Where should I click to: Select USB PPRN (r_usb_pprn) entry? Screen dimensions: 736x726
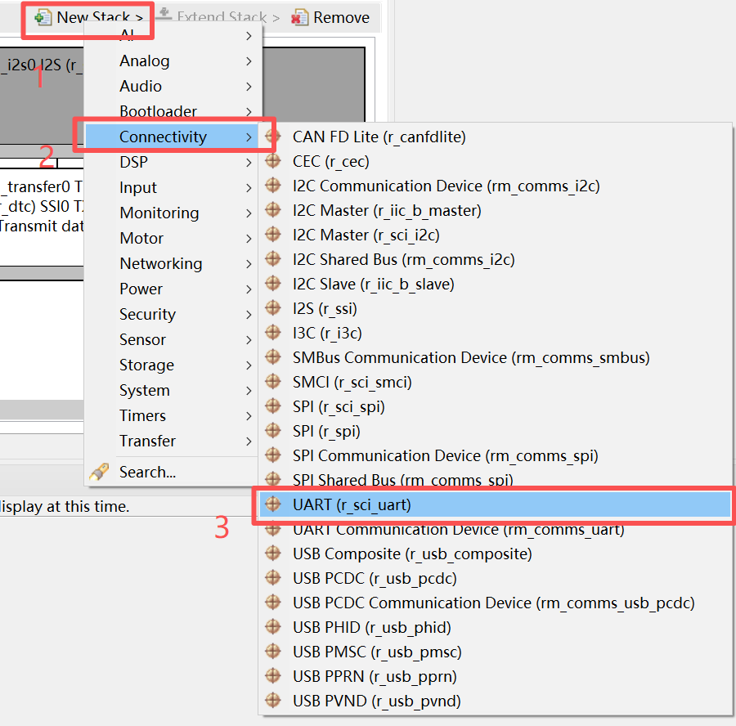pos(496,676)
